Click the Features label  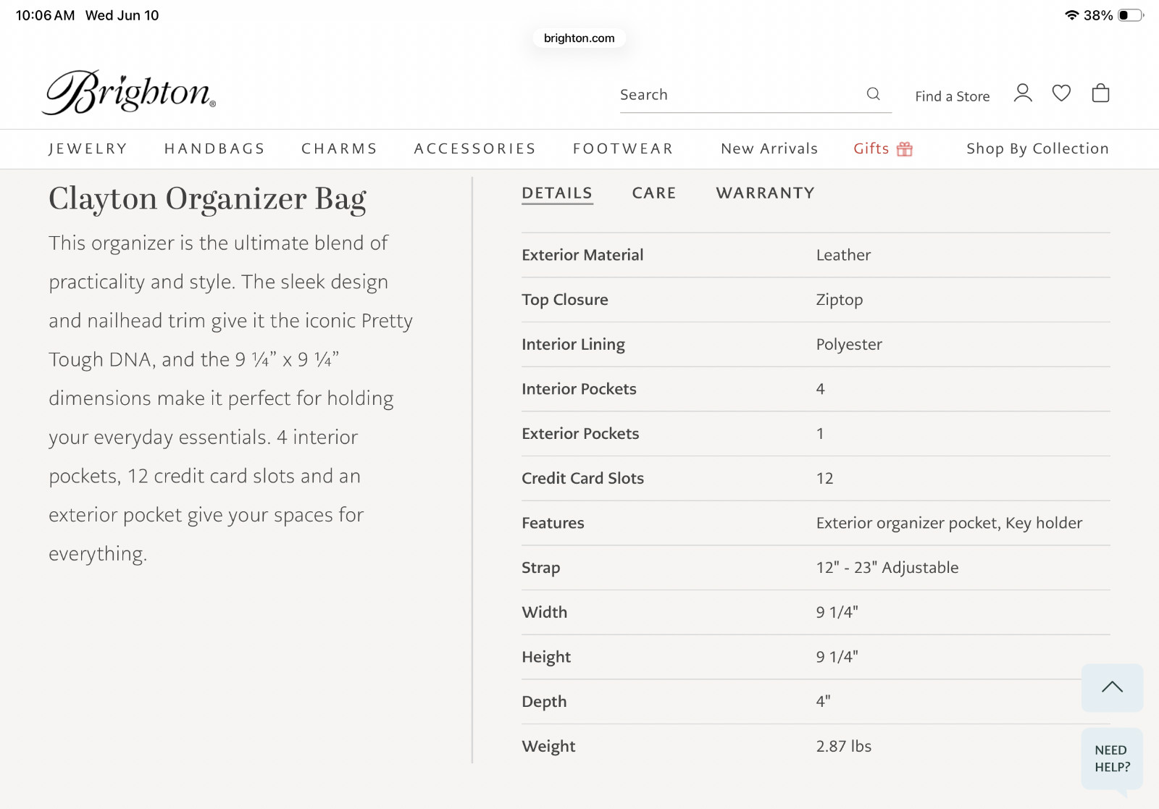553,523
